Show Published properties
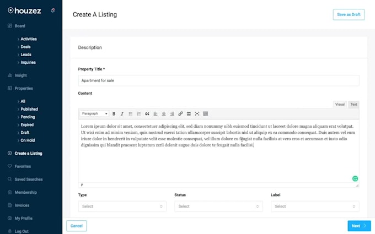The image size is (375, 234). (29, 109)
